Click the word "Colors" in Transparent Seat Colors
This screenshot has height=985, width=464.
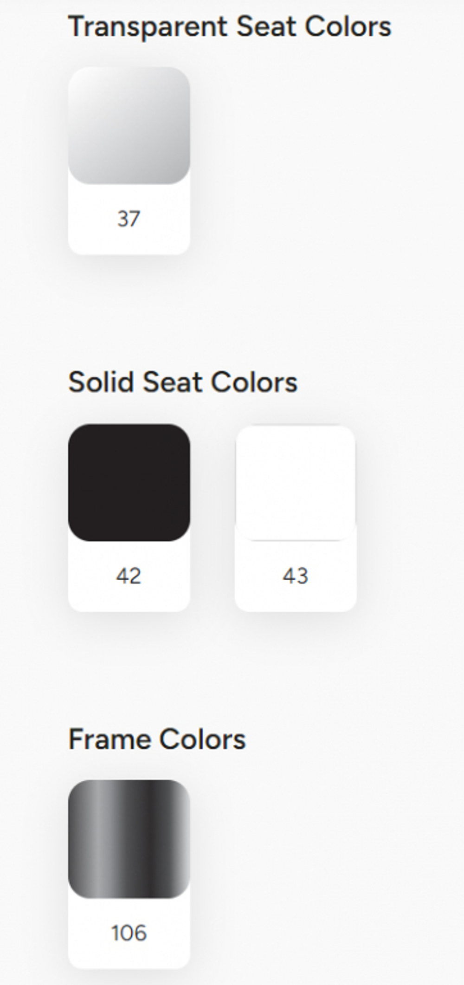348,26
